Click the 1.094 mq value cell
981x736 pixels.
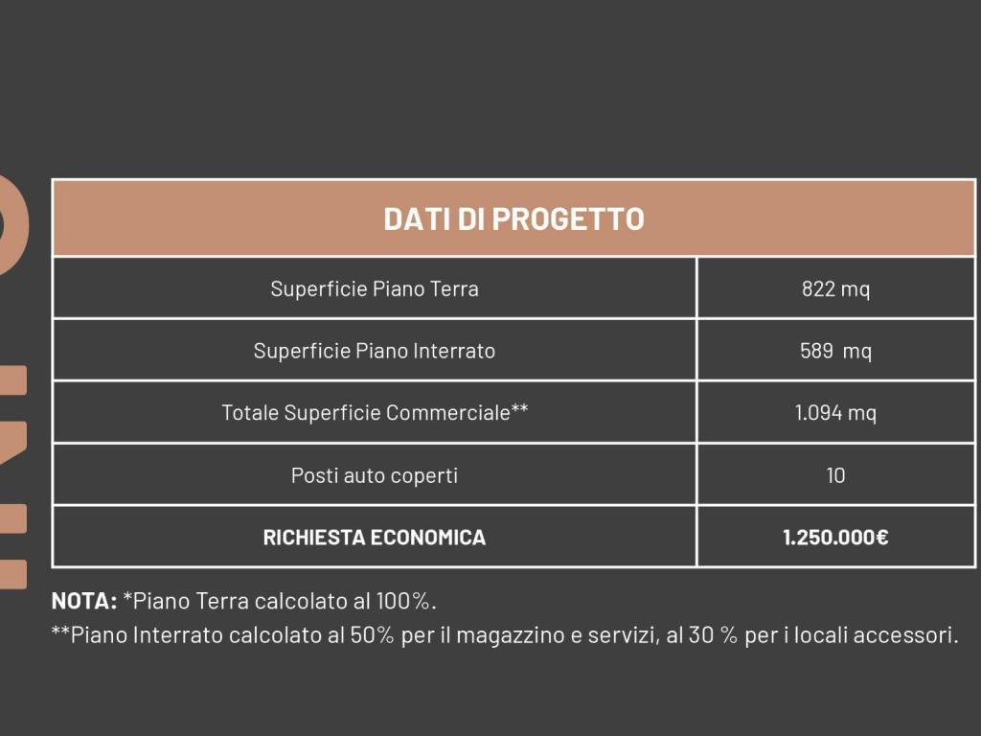tap(835, 413)
